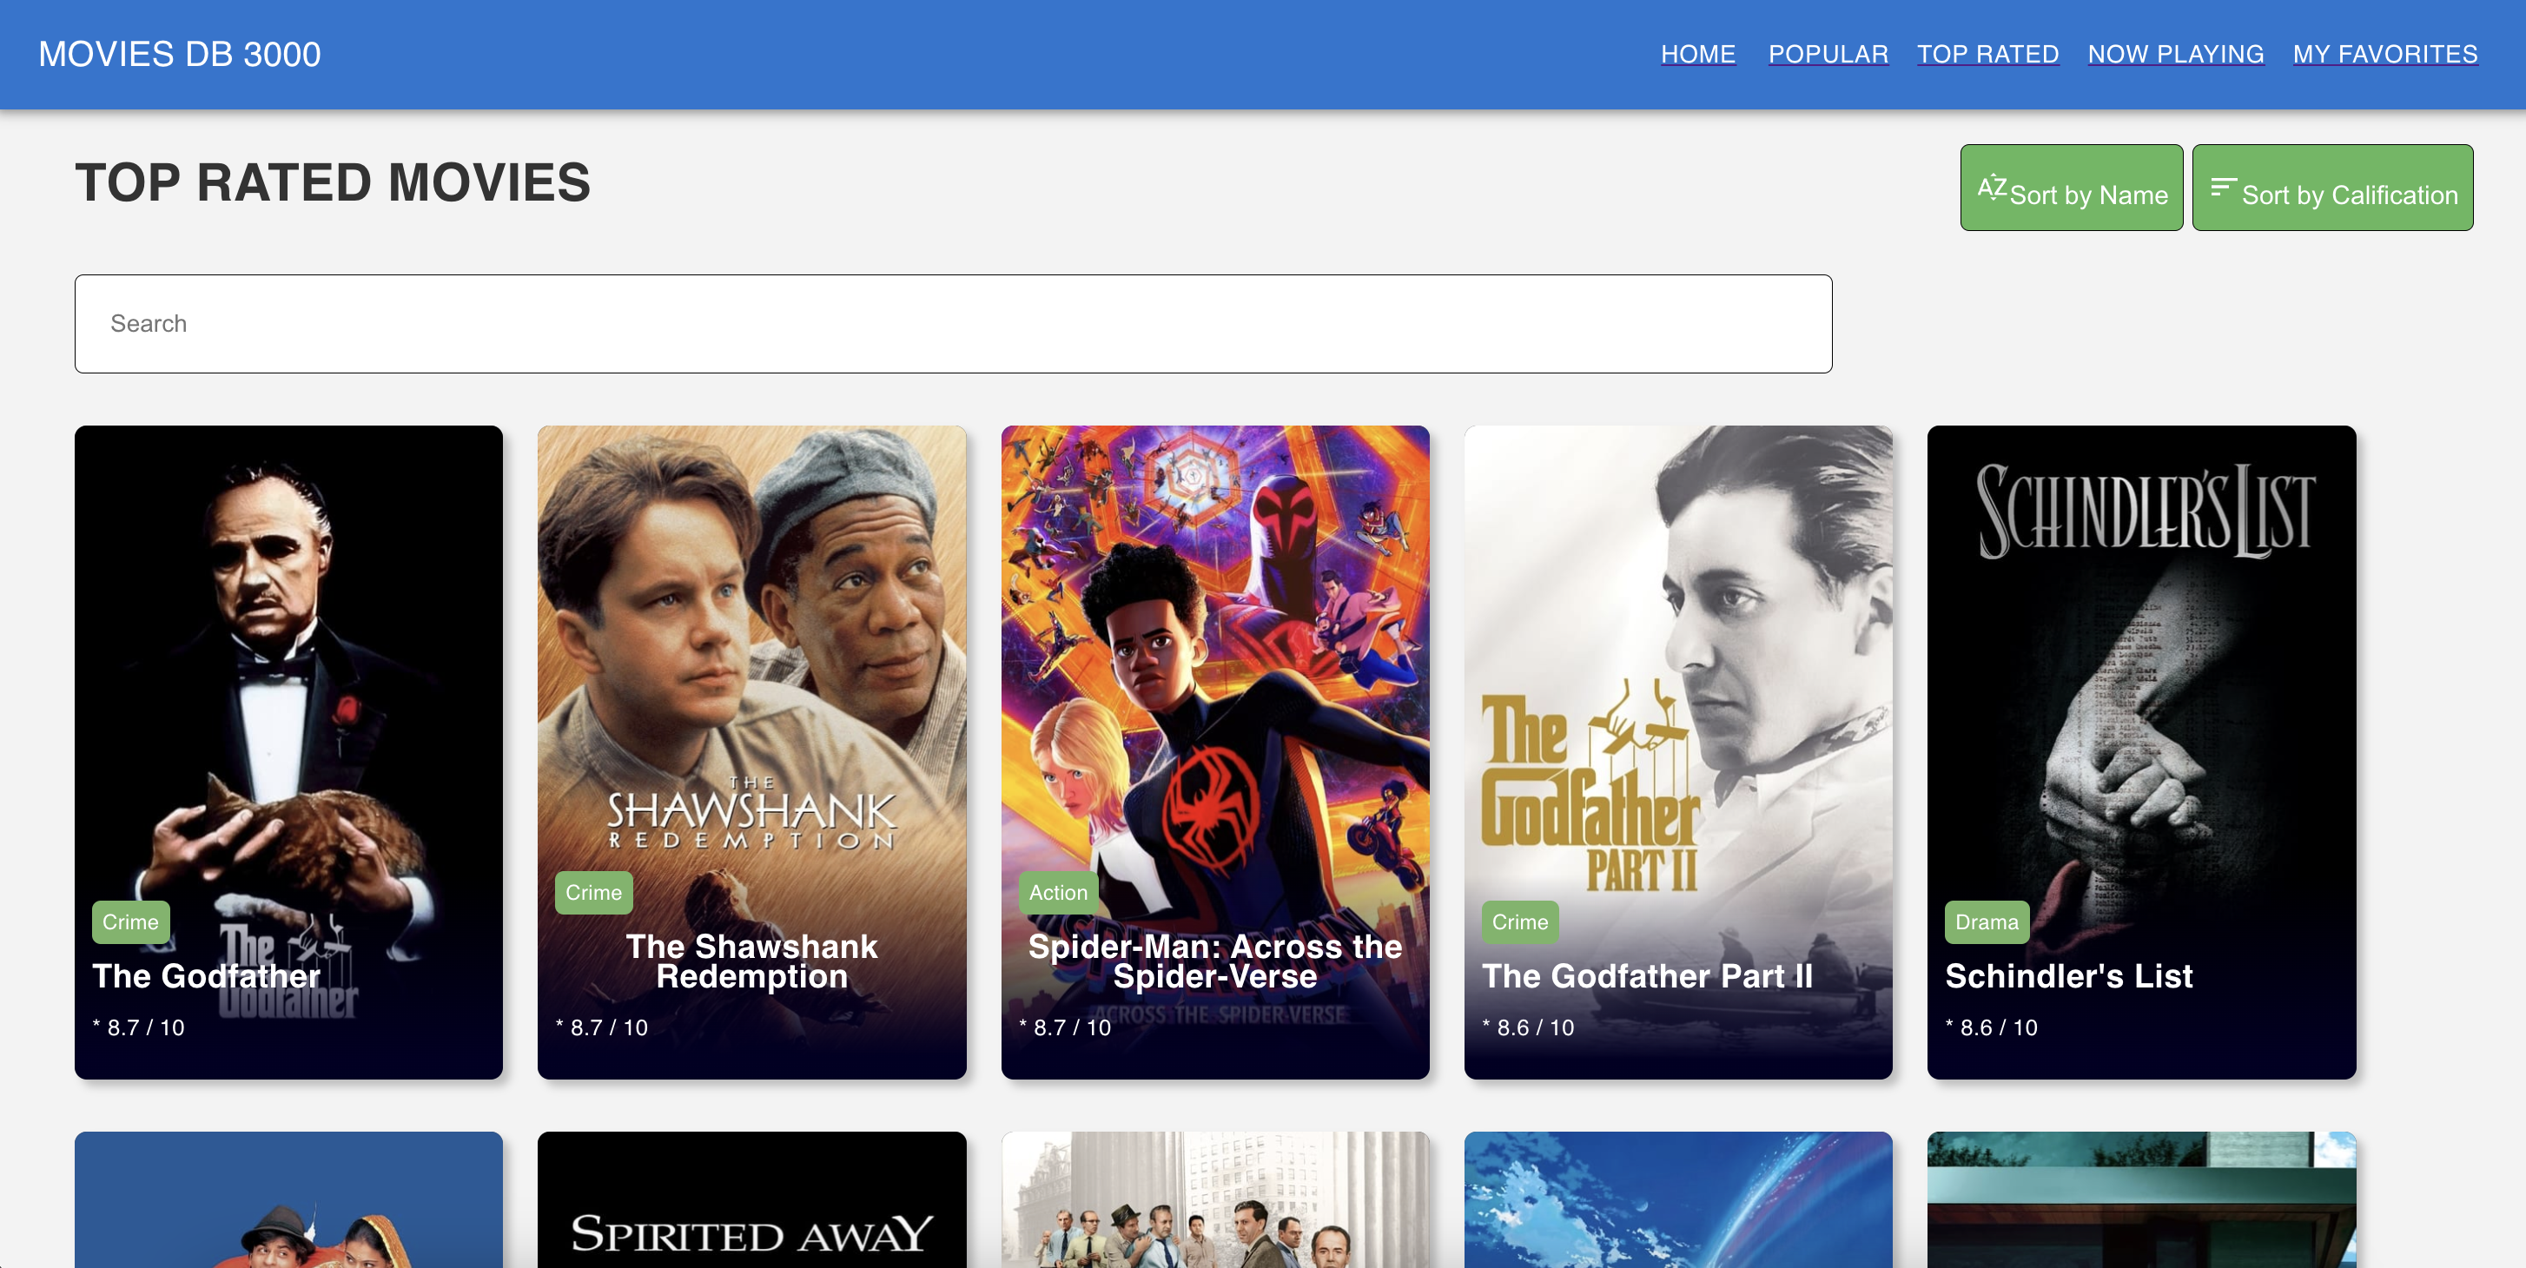
Task: Click the Drama genre badge
Action: coord(1986,921)
